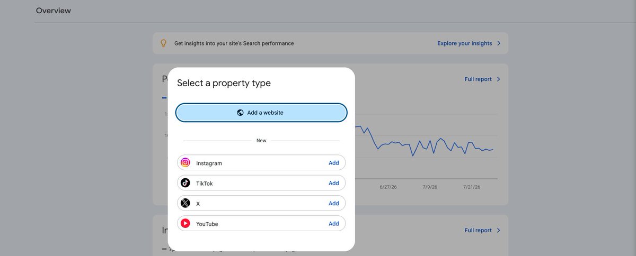
Task: Click the 7/9/26 chart date label
Action: pos(431,187)
